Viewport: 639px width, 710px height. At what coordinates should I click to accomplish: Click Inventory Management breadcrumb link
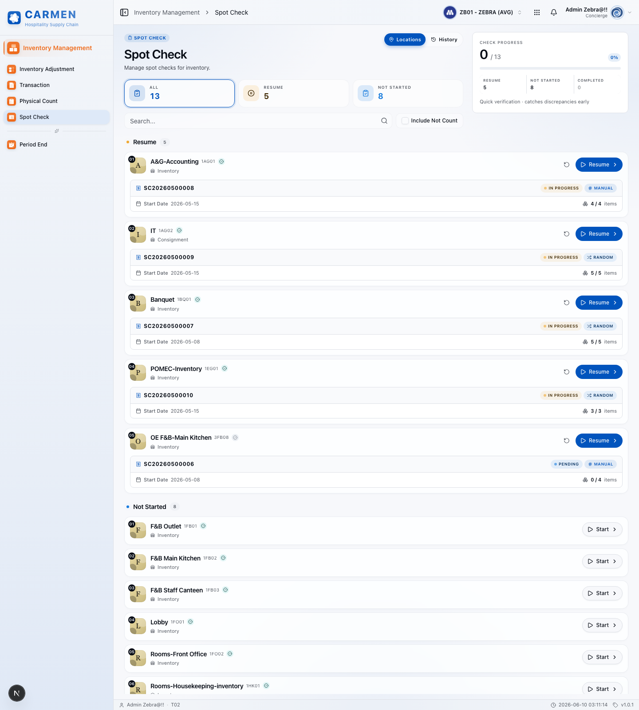click(x=167, y=12)
